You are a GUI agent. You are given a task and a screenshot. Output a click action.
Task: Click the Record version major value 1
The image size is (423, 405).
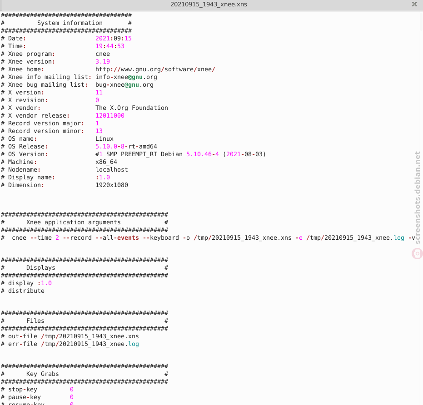tap(97, 123)
